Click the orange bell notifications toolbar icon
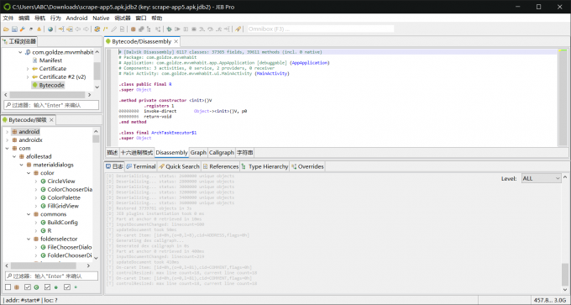 point(39,29)
